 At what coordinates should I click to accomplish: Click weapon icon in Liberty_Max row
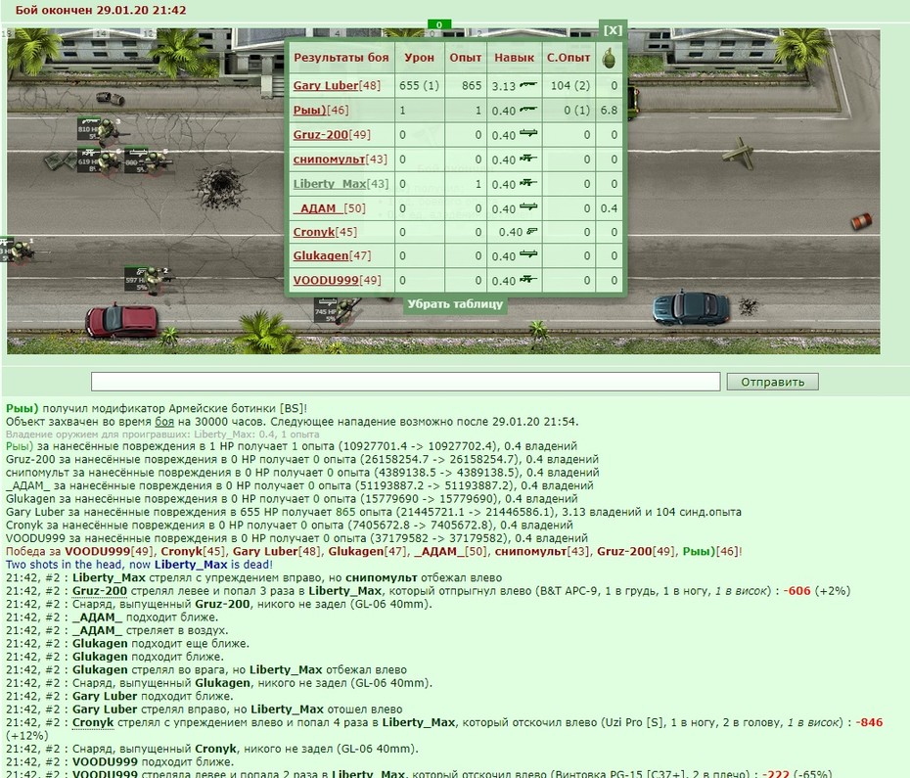[x=528, y=183]
